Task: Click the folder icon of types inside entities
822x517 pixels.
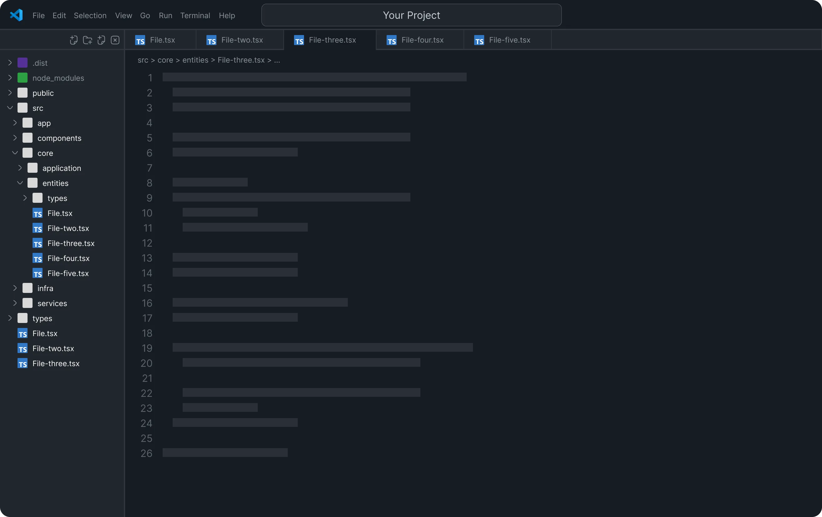Action: point(38,198)
